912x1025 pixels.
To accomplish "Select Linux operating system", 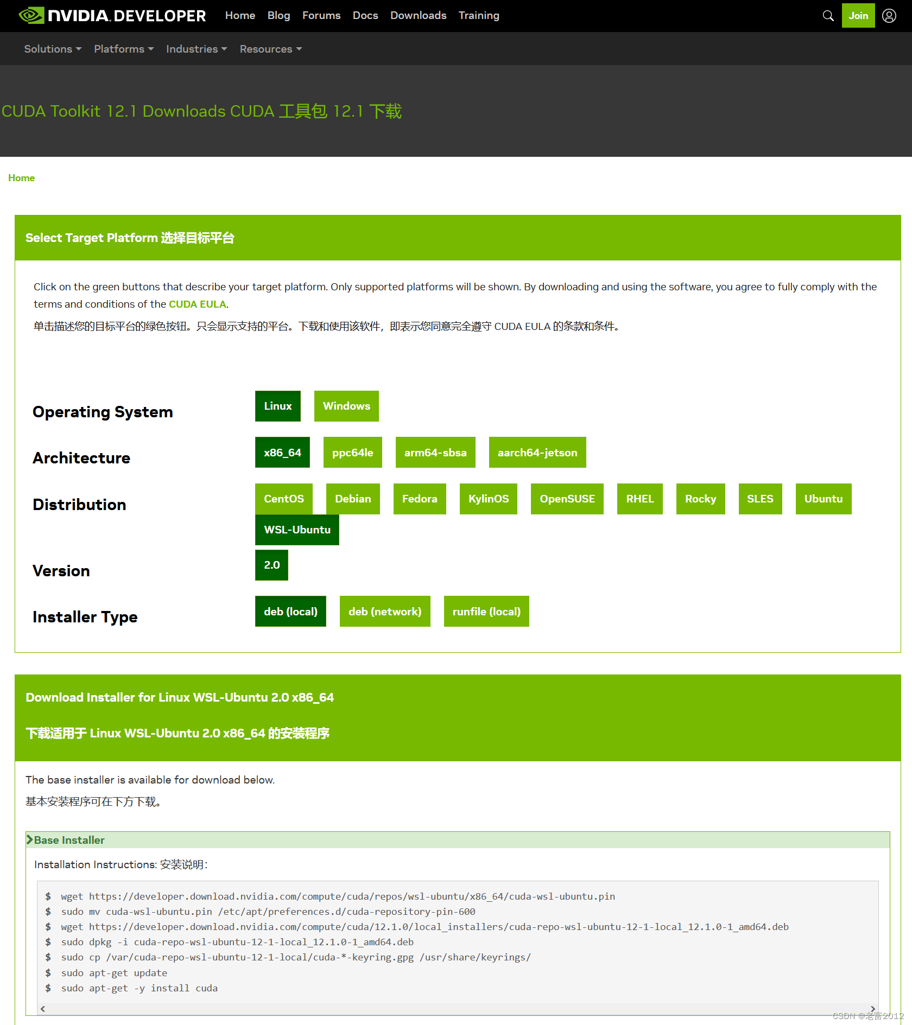I will [278, 406].
